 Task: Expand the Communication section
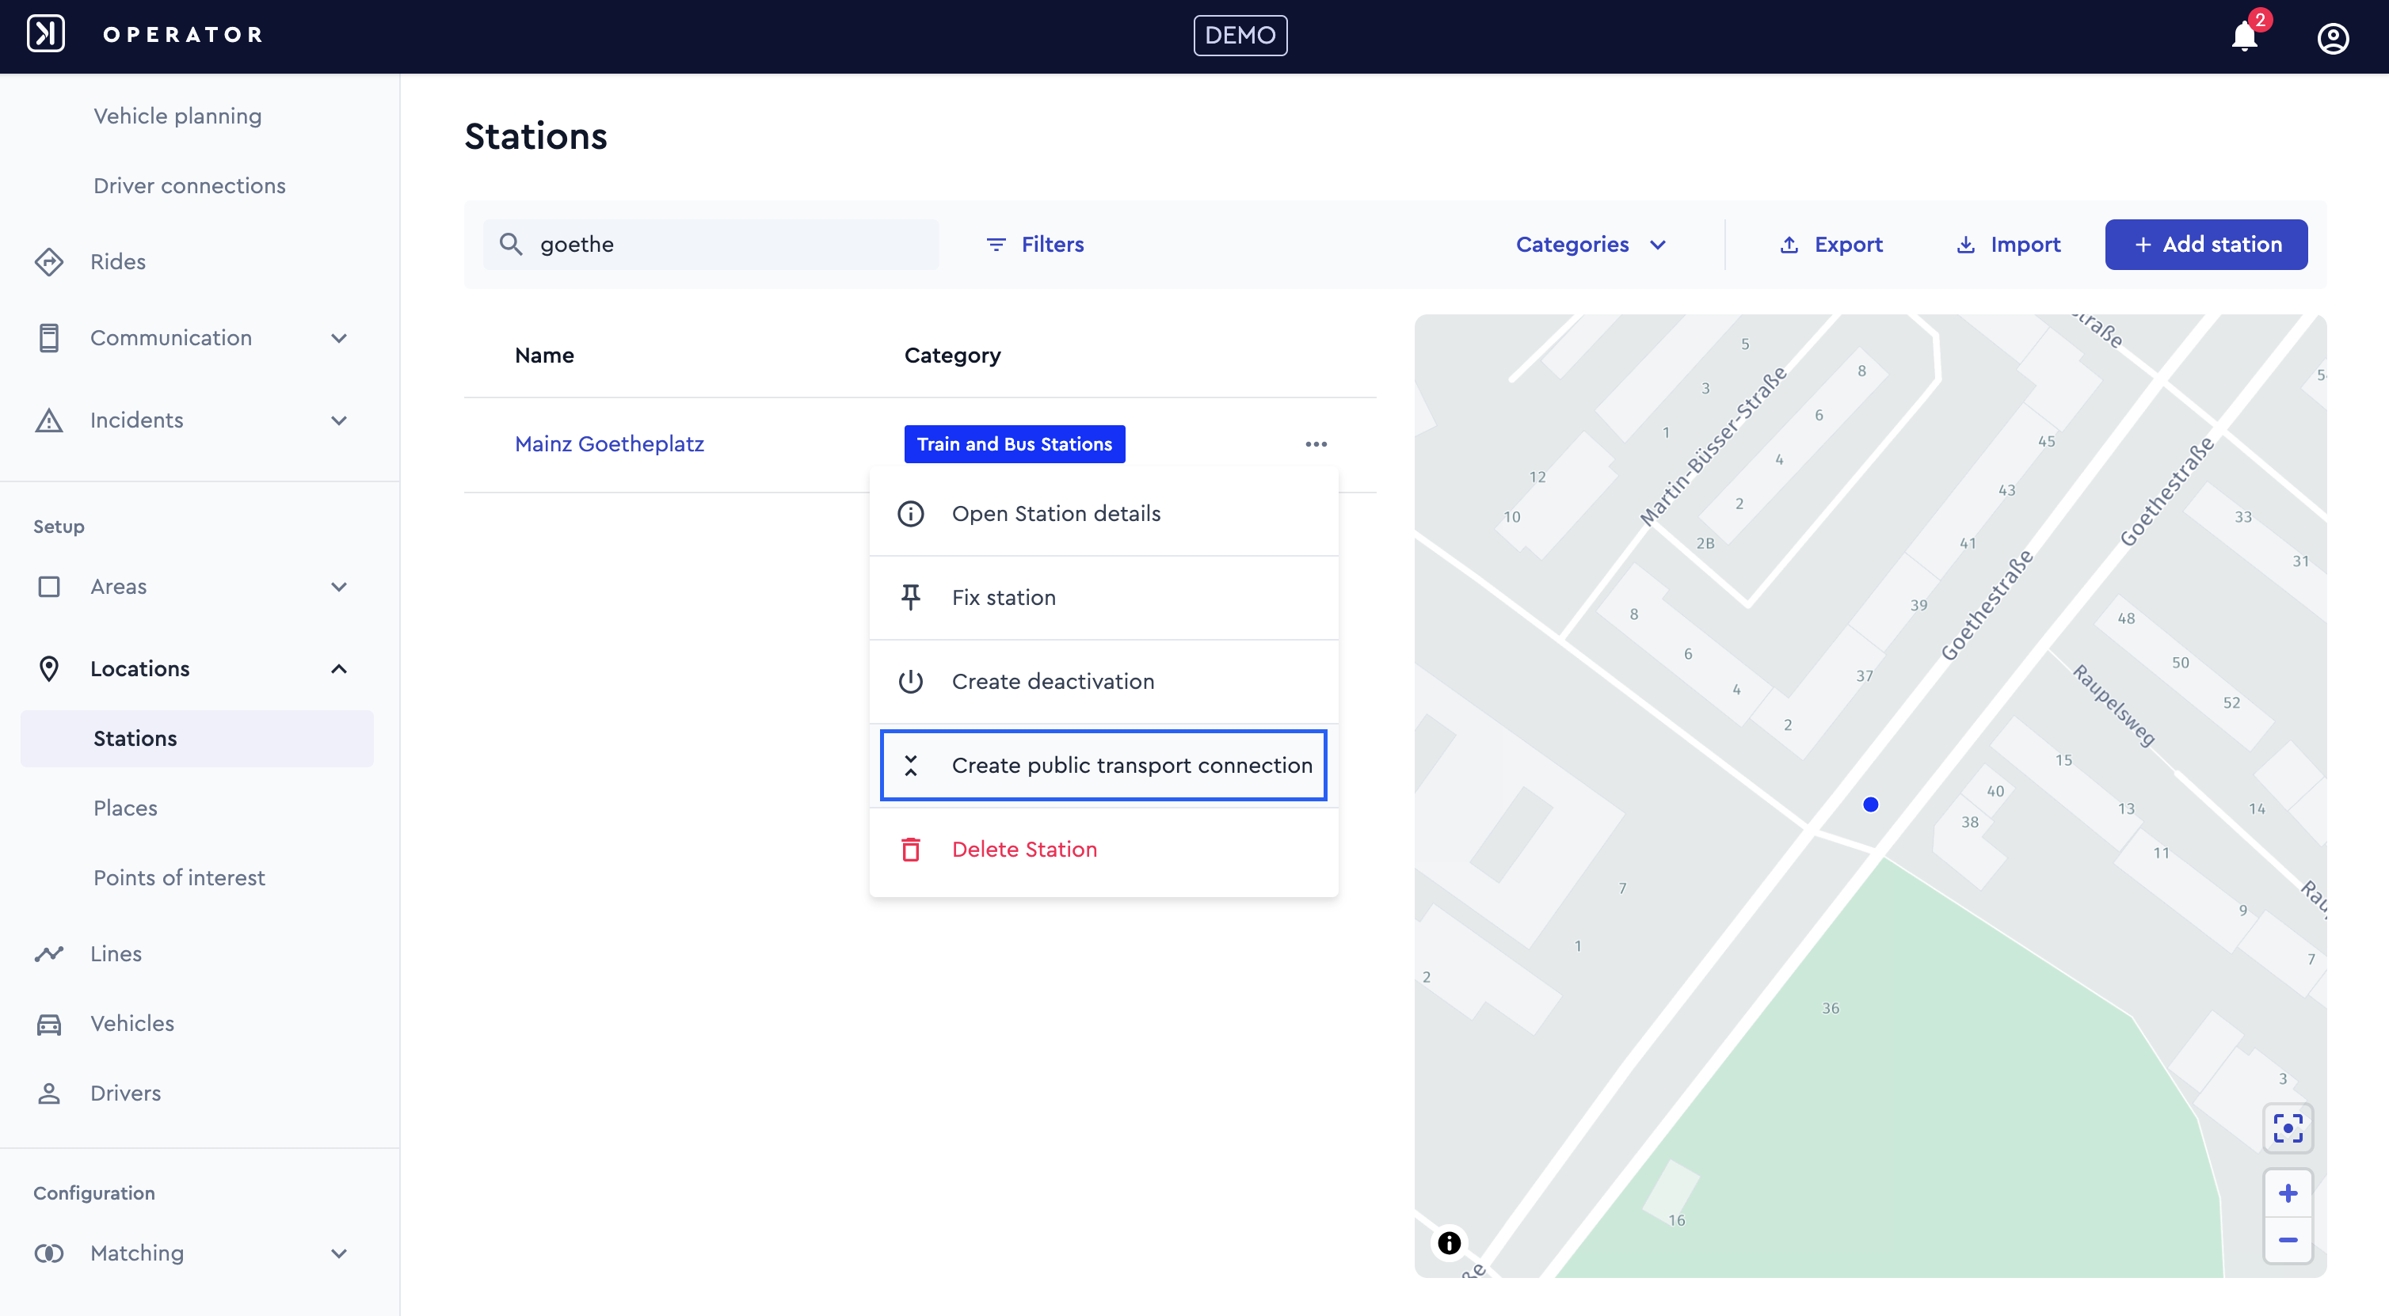[x=338, y=338]
